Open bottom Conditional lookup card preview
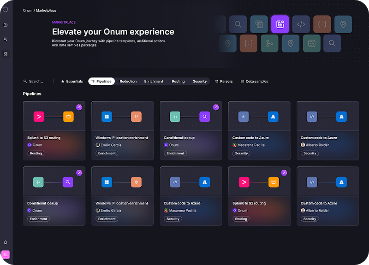This screenshot has height=265, width=369. pos(54,181)
